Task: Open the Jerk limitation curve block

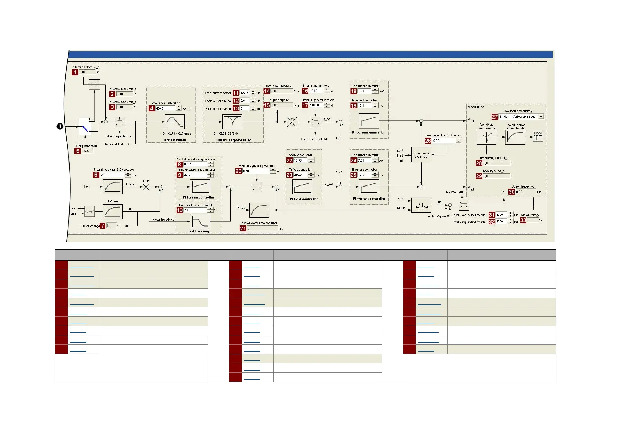Action: coord(175,122)
